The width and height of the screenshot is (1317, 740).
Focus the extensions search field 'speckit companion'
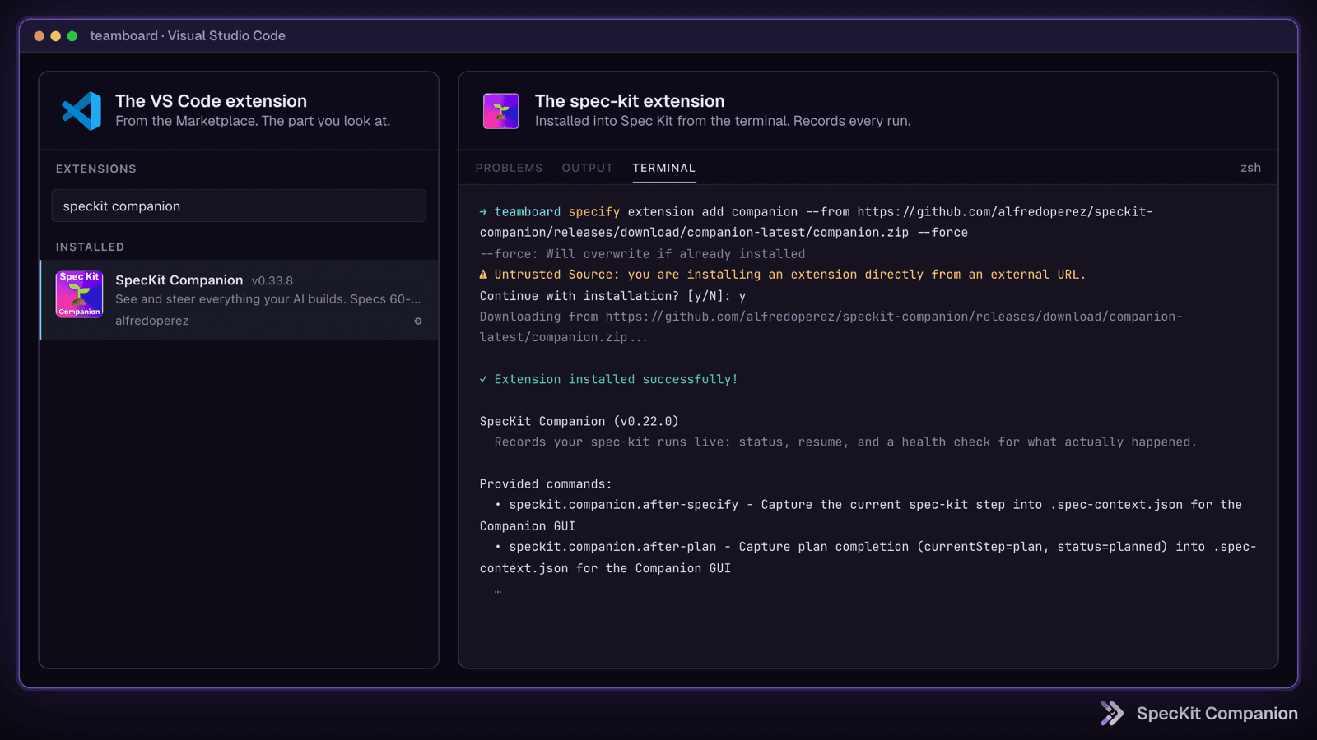pos(239,206)
